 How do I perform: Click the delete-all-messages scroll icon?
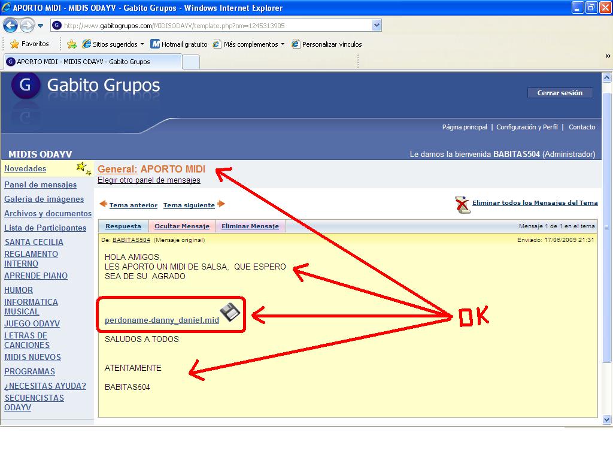coord(463,204)
